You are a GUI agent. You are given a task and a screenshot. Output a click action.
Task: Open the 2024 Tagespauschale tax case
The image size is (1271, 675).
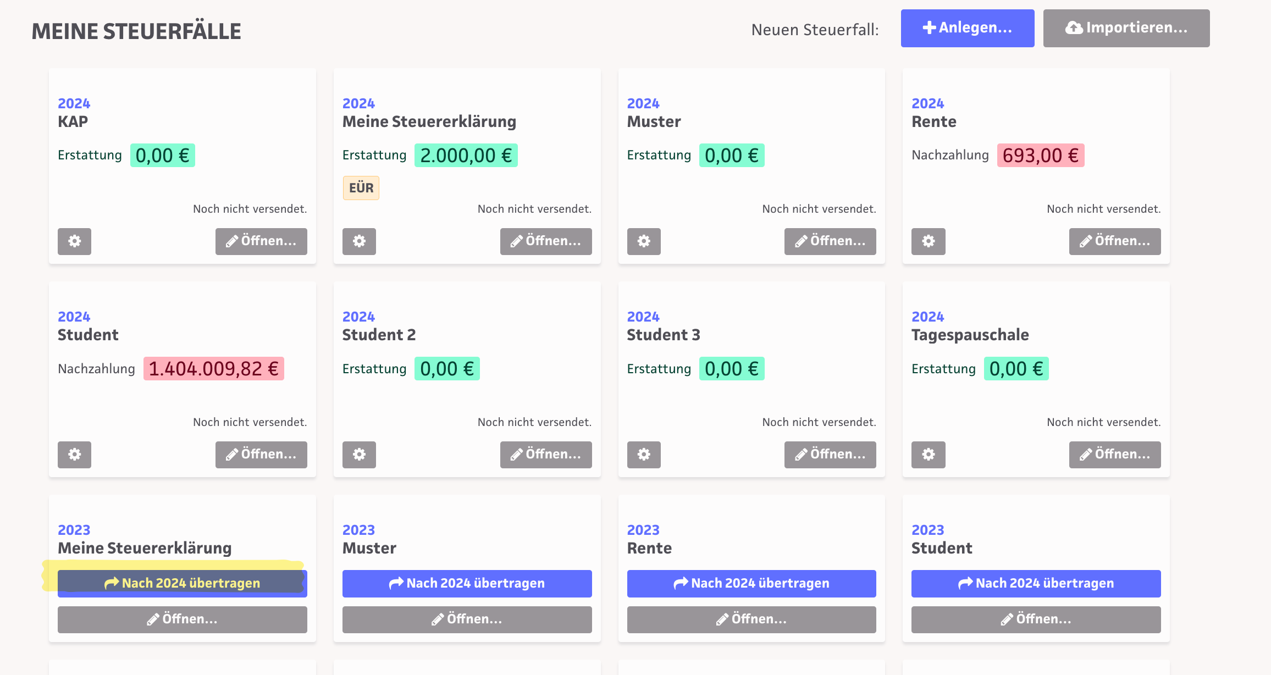(1114, 455)
